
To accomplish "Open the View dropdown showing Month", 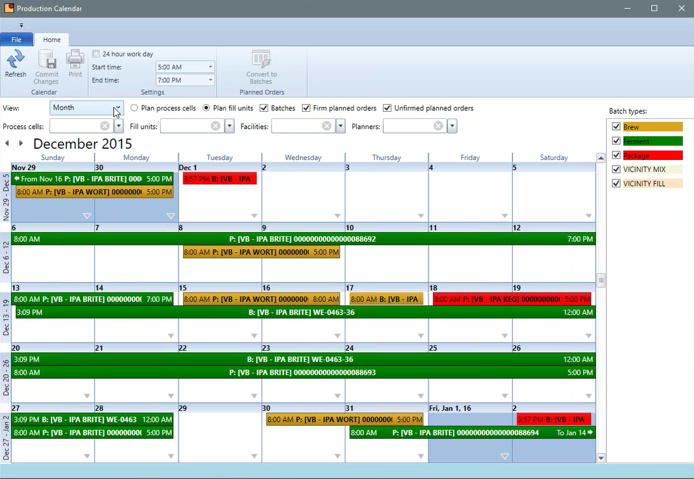I will tap(118, 108).
